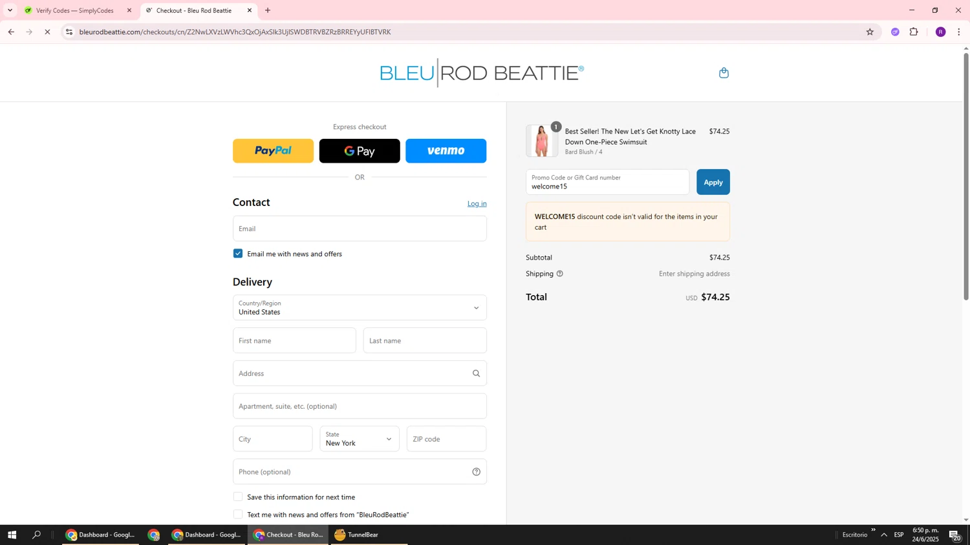Screen dimensions: 970x545
Task: Open the Windows Start menu
Action: [12, 535]
